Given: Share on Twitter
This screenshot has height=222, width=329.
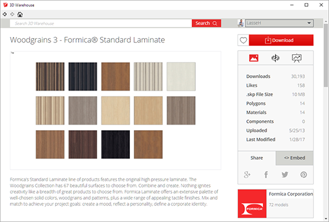Looking at the screenshot, I should click(284, 175).
